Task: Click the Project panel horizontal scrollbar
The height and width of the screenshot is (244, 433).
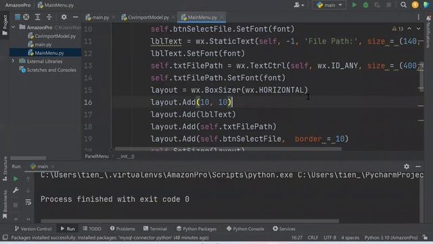Action: click(28, 158)
